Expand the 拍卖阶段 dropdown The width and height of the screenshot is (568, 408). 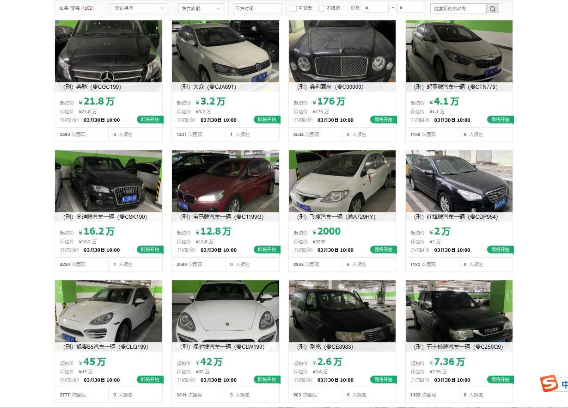coord(201,8)
